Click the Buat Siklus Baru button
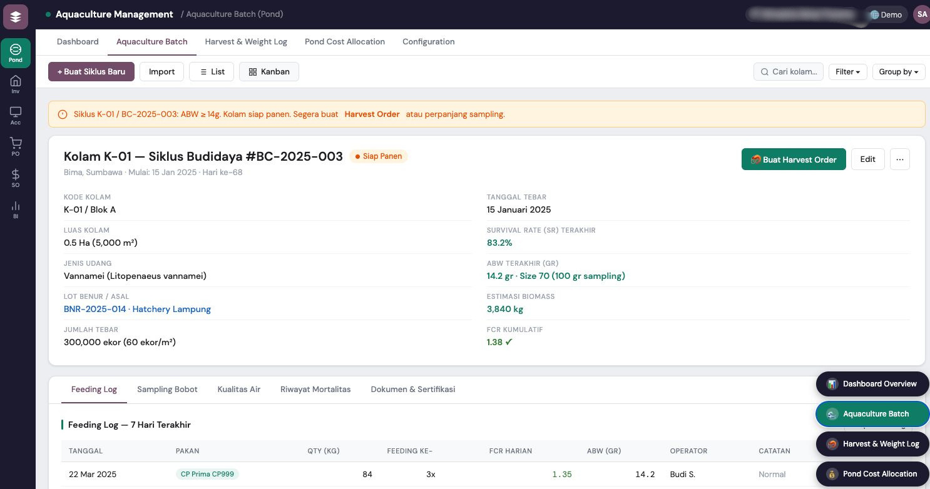930x489 pixels. point(91,72)
